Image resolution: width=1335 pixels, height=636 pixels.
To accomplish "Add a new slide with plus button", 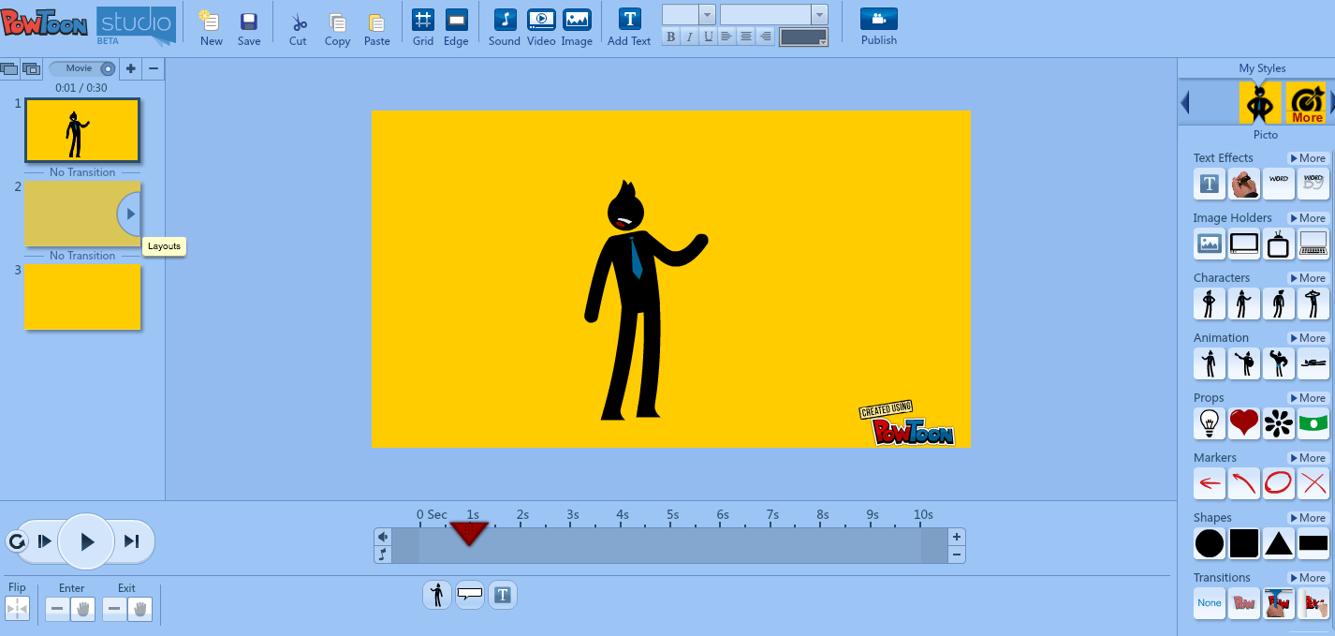I will [x=130, y=68].
